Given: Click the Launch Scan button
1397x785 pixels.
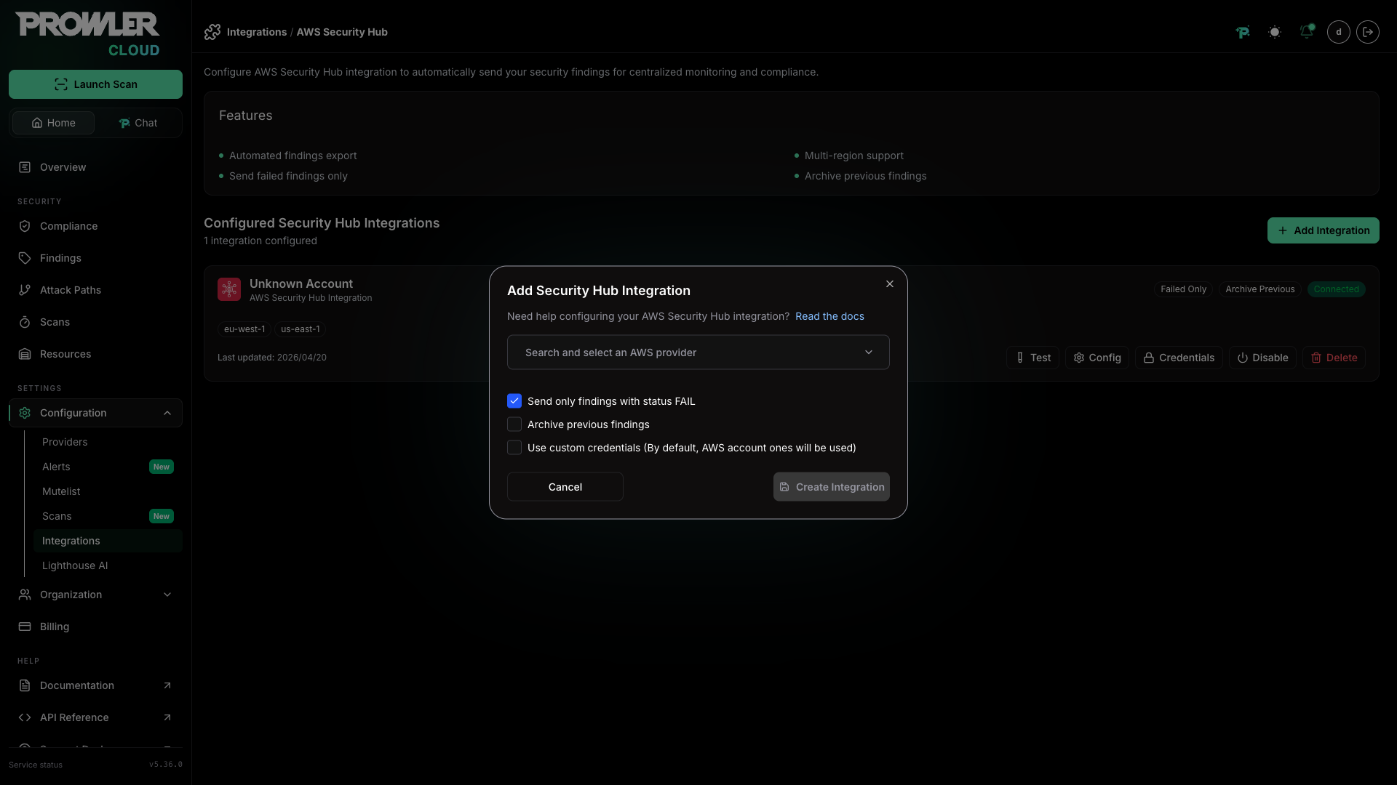Looking at the screenshot, I should click(95, 84).
